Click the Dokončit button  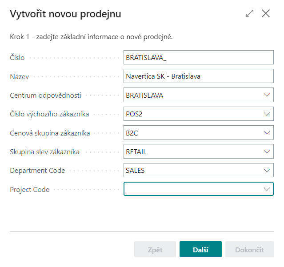pos(249,249)
